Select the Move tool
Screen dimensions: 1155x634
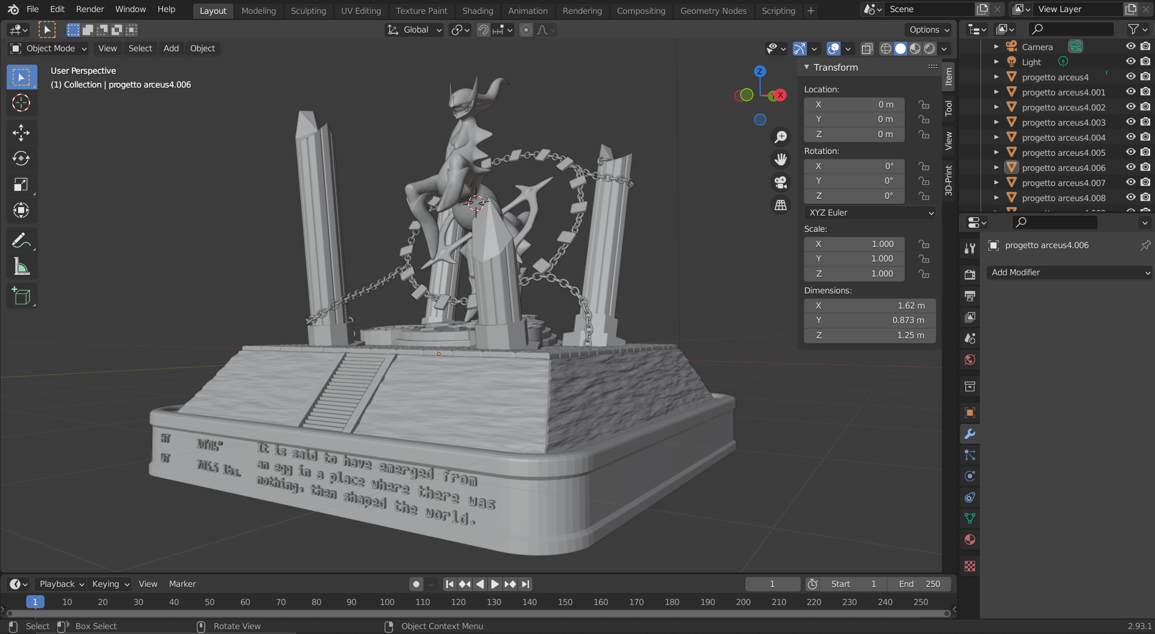click(21, 132)
